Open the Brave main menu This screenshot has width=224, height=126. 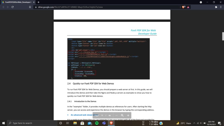point(221,7)
